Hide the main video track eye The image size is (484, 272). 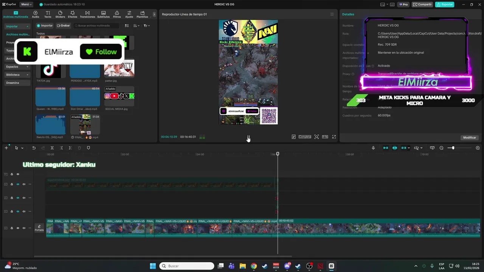[18, 228]
